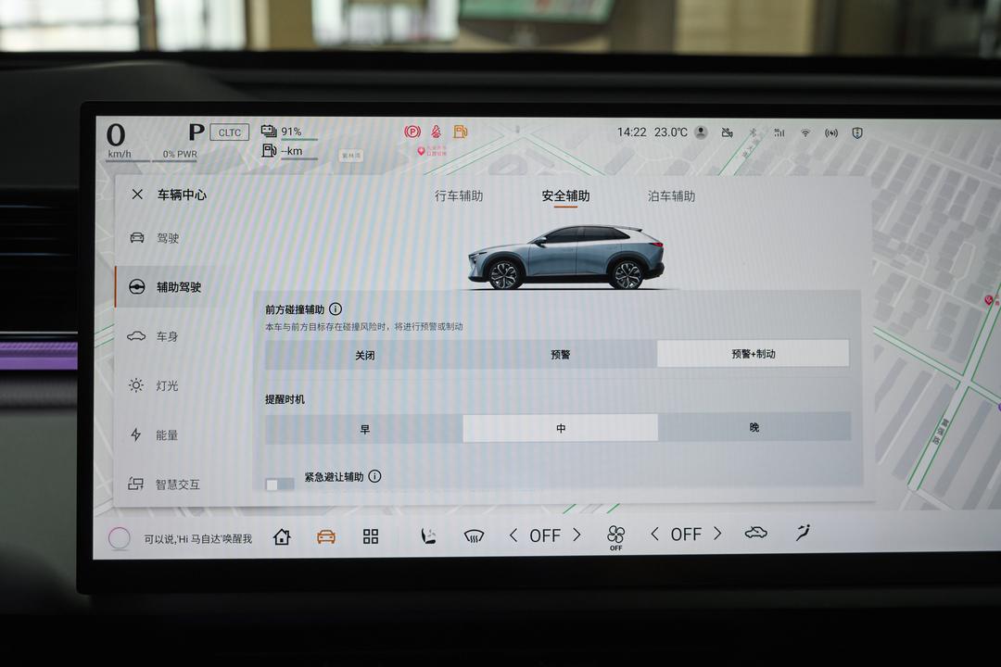Tap the fan OFF icon
Screen dimensions: 1001x667
(616, 537)
